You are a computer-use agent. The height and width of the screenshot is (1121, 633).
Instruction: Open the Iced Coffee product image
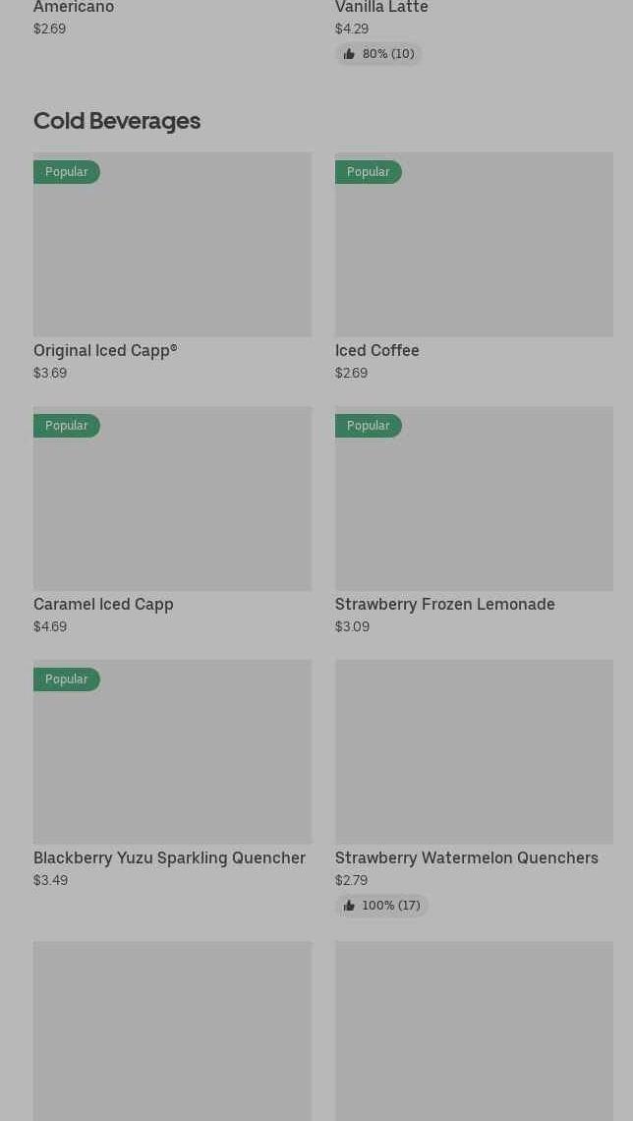474,256
